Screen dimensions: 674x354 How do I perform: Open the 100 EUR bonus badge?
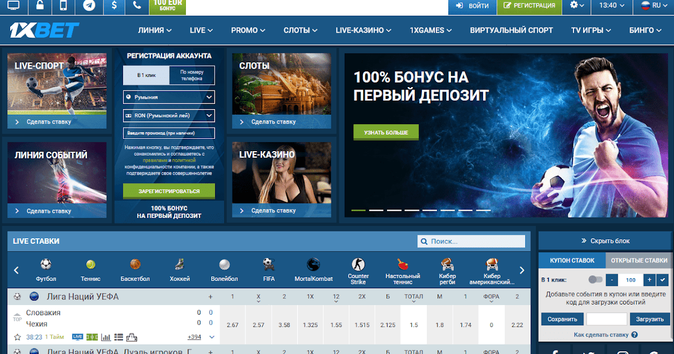[x=167, y=6]
